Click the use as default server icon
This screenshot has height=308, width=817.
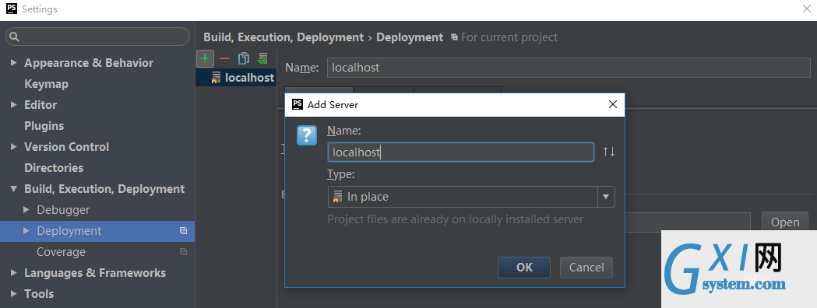(x=262, y=59)
